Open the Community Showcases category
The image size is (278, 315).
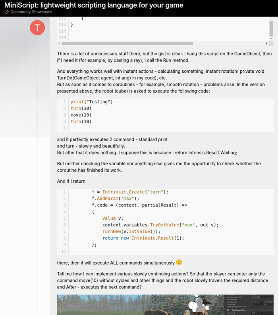(31, 12)
